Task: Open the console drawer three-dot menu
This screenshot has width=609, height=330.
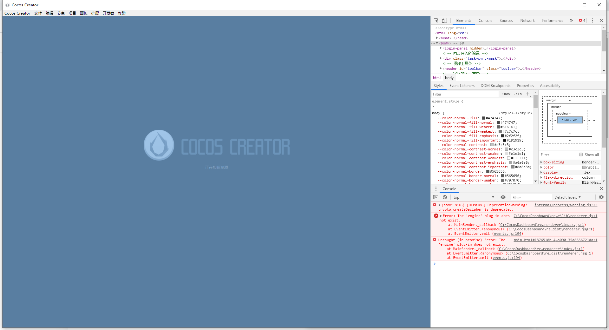Action: [436, 188]
